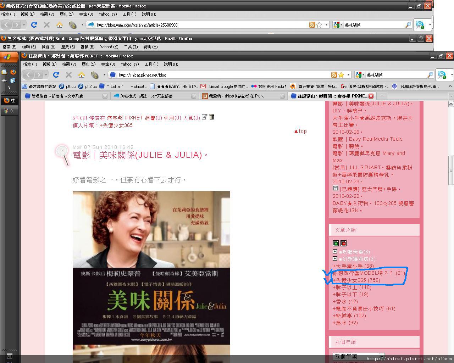This screenshot has width=454, height=363.
Task: Open back/forward history dropdown arrow
Action: [x=46, y=75]
